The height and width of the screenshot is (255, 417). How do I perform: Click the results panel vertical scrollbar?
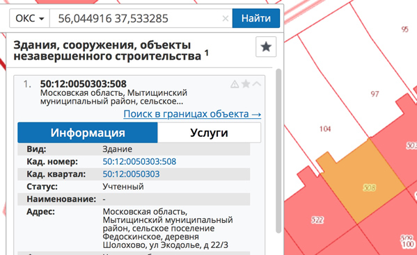point(278,151)
